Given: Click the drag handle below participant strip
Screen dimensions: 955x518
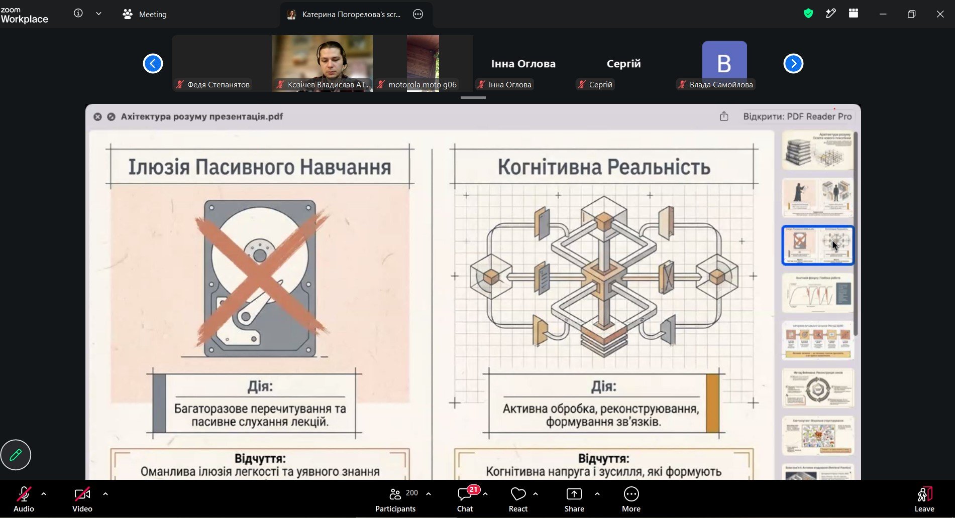Looking at the screenshot, I should pos(473,97).
